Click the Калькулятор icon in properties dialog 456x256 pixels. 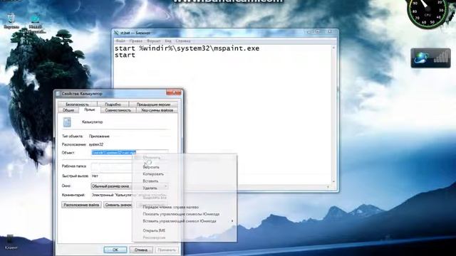pyautogui.click(x=67, y=122)
